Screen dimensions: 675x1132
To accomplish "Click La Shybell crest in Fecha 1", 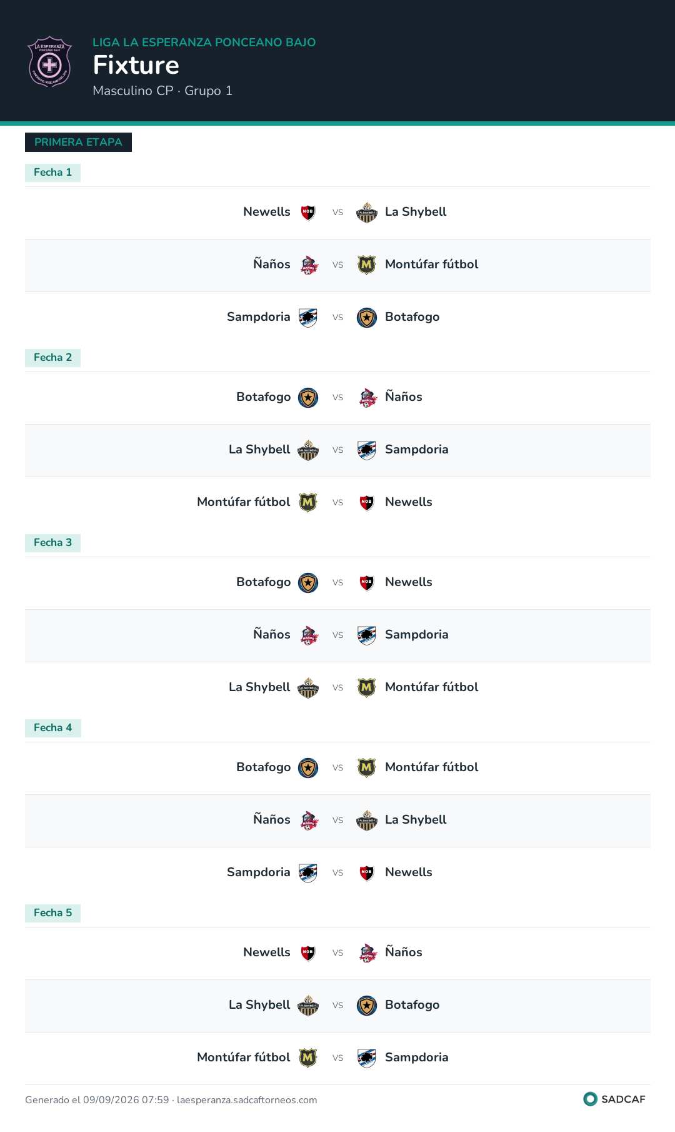I will 367,213.
